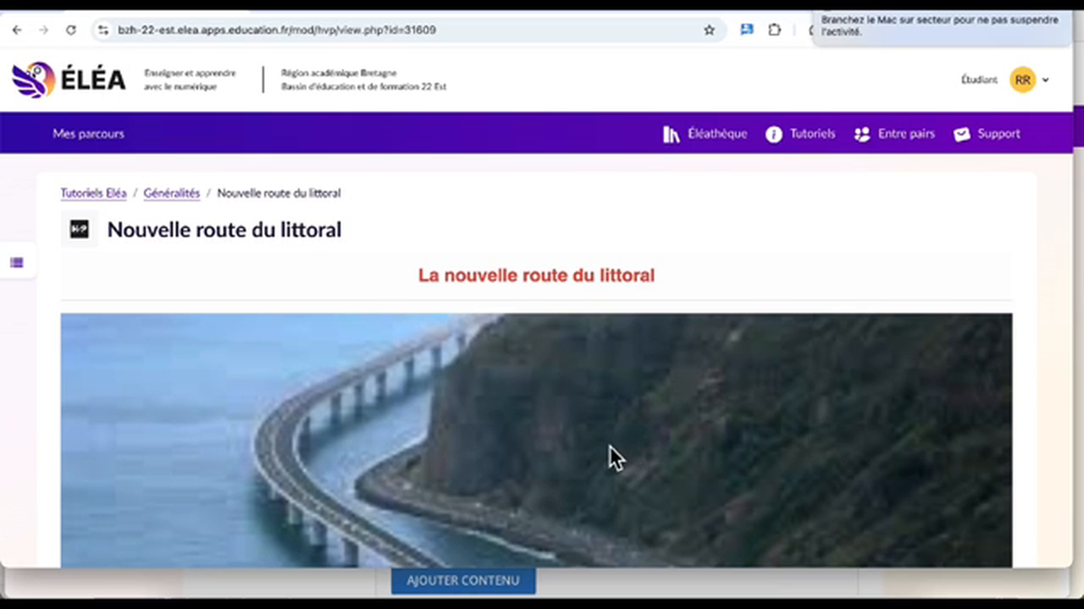Click the RR user avatar
Image resolution: width=1084 pixels, height=609 pixels.
[x=1022, y=80]
